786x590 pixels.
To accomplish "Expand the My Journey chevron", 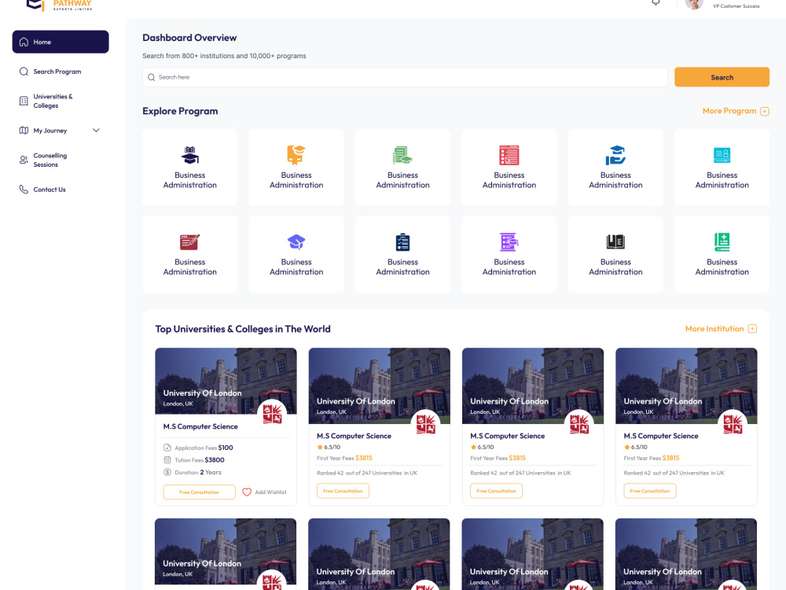I will [x=96, y=131].
